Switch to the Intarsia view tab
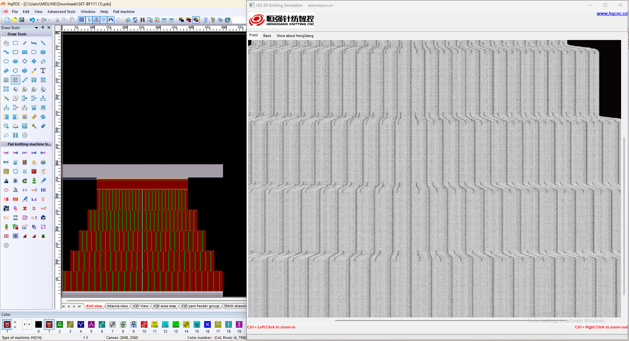The height and width of the screenshot is (341, 629). (117, 306)
